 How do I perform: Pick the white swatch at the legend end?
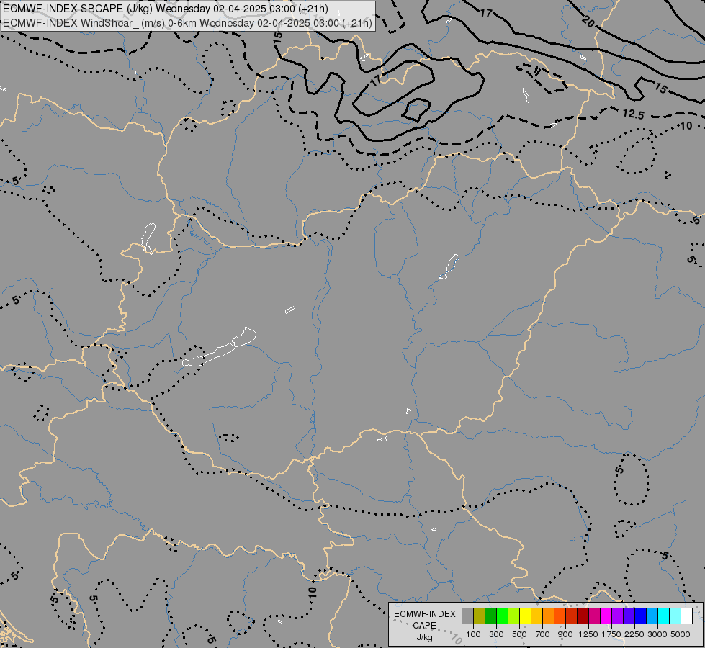(x=686, y=616)
